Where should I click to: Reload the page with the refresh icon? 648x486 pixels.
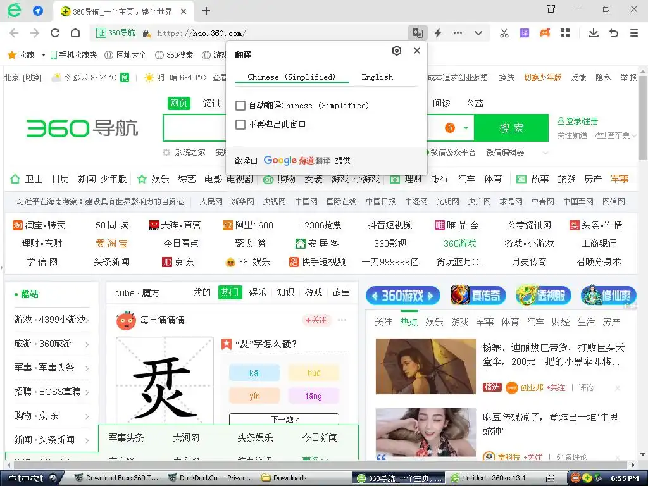click(55, 33)
